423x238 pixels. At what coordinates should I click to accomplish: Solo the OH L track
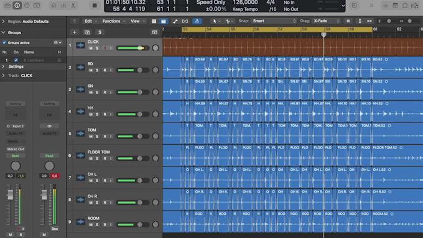click(x=97, y=181)
